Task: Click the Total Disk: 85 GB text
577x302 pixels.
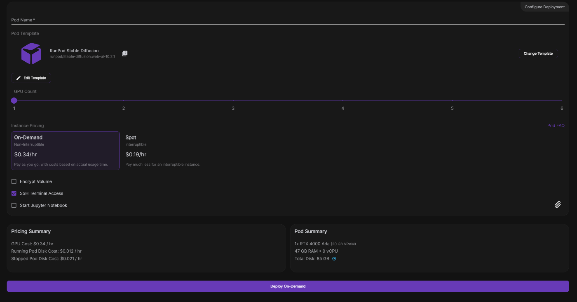Action: pyautogui.click(x=312, y=259)
